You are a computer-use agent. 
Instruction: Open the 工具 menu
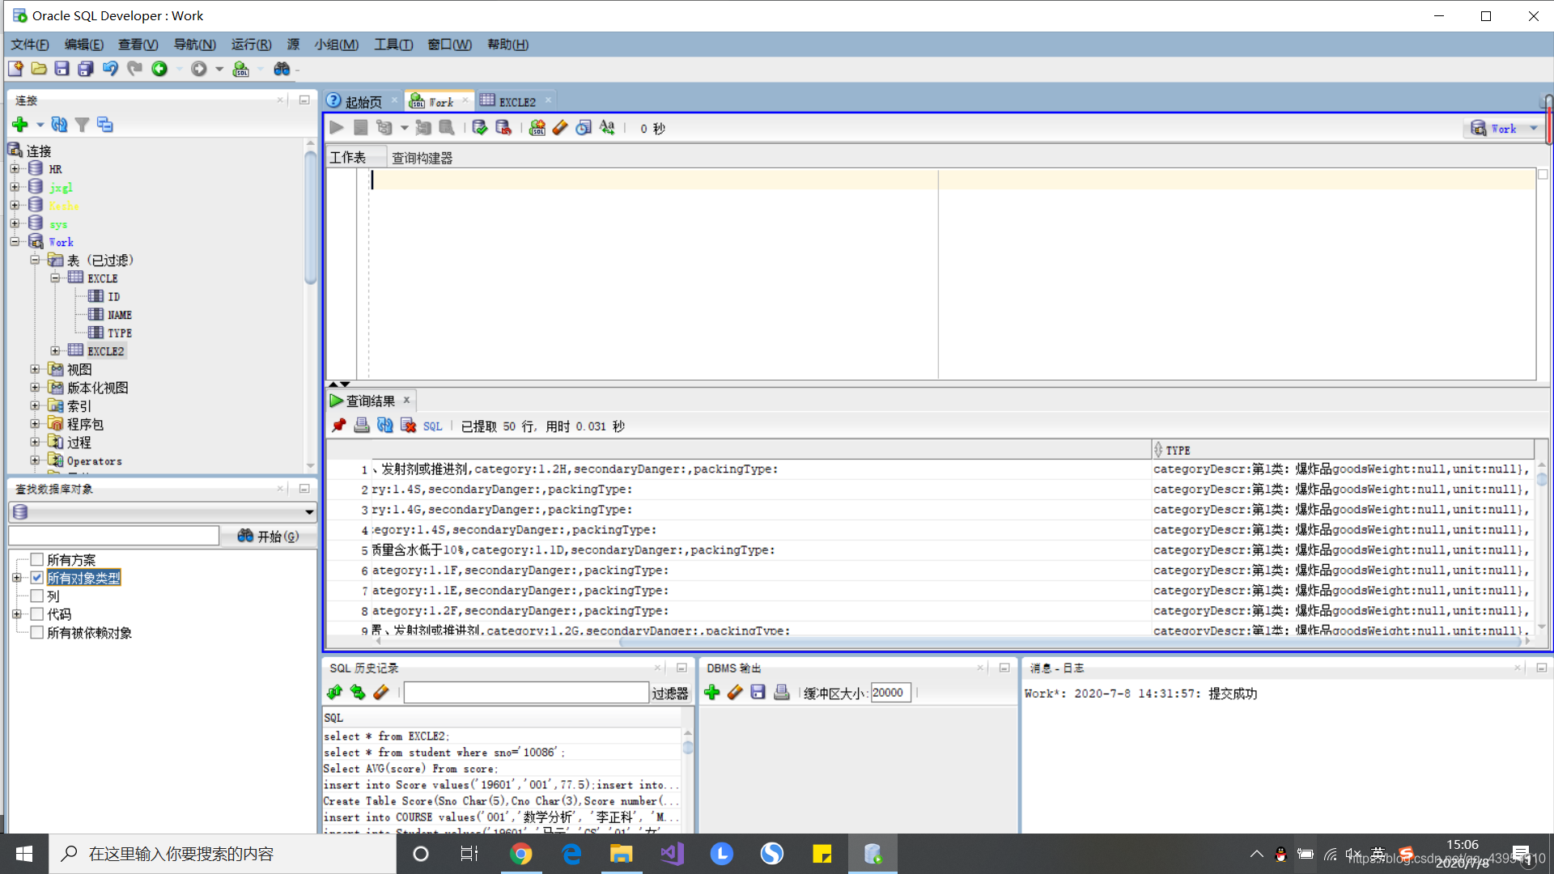coord(393,45)
